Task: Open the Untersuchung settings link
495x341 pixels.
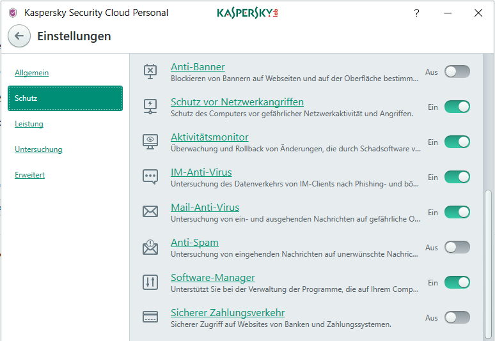Action: (x=38, y=149)
